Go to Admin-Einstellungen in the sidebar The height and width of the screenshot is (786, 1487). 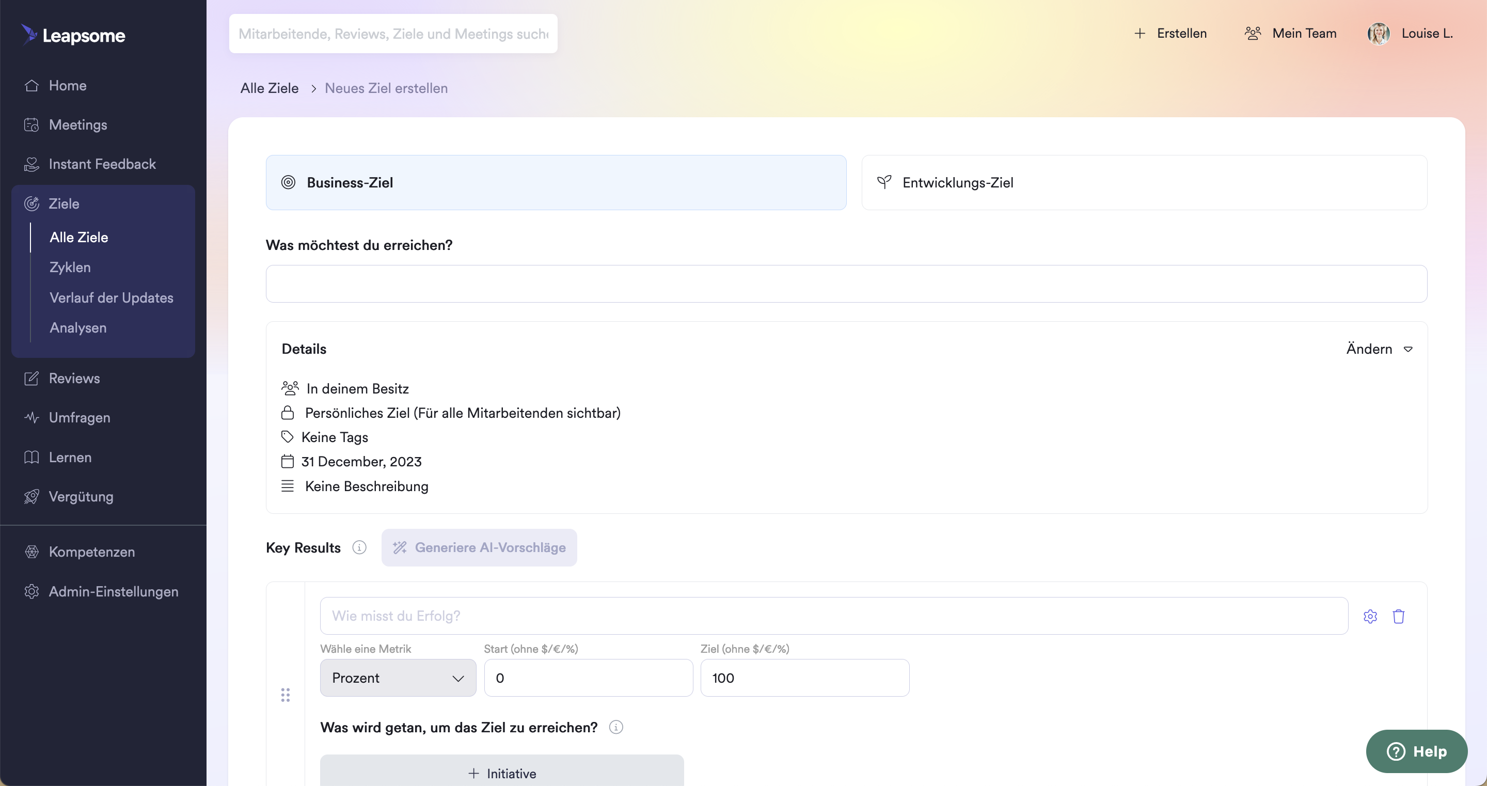(114, 591)
